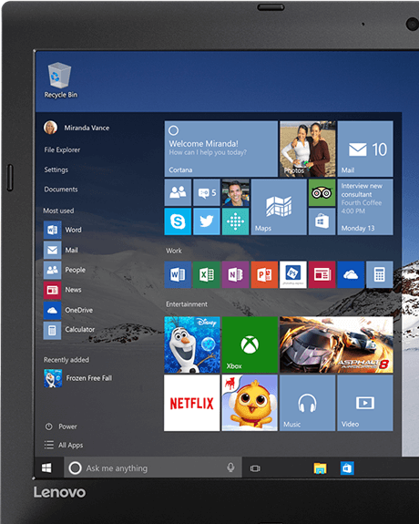
Task: Open the Messaging tile showing 5
Action: [207, 192]
